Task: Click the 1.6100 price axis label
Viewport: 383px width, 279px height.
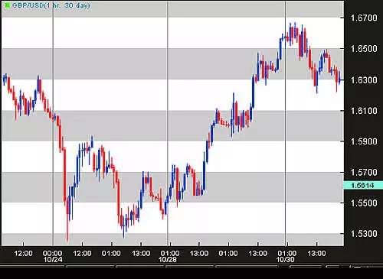Action: pyautogui.click(x=364, y=111)
